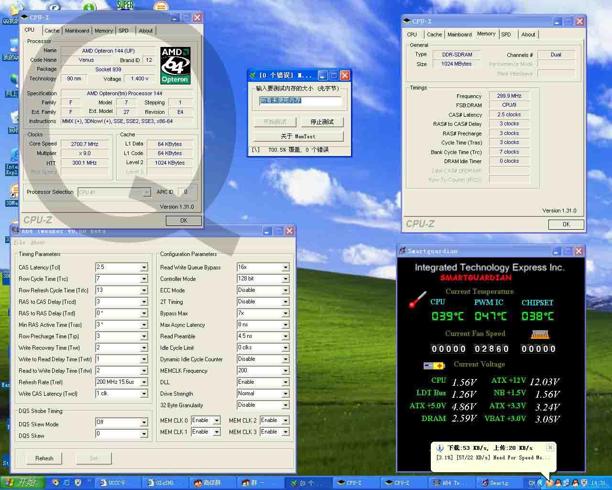Expand the Drive Strength dropdown

pos(285,394)
